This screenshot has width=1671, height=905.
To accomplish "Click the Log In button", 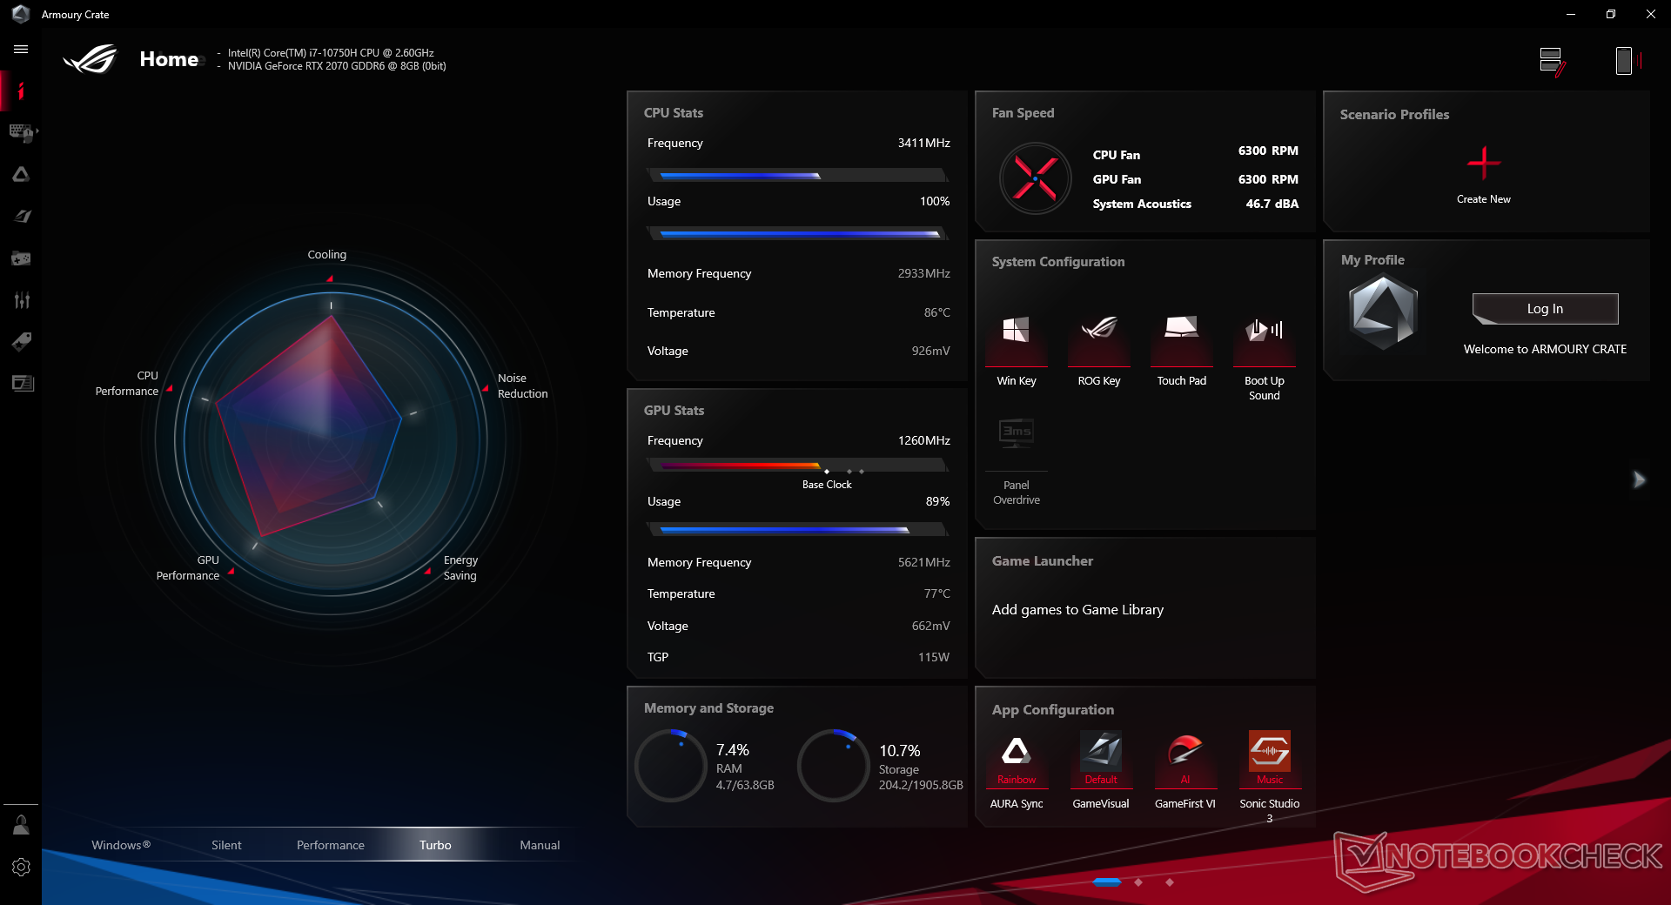I will (x=1545, y=309).
